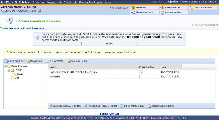Close messages with fechar mensagens
Screen dimensions: 219x120
[204, 25]
